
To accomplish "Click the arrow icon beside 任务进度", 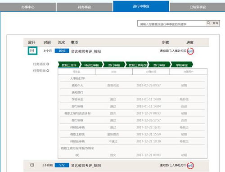I will point(48,64).
